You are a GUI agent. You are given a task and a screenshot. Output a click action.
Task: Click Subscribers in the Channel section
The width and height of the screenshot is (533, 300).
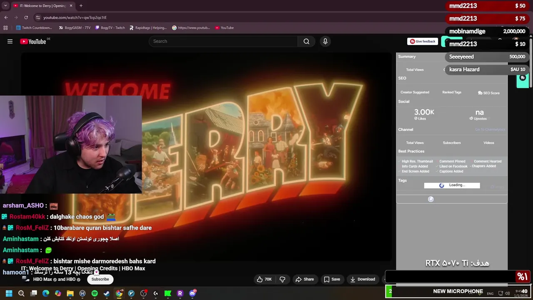tap(452, 143)
